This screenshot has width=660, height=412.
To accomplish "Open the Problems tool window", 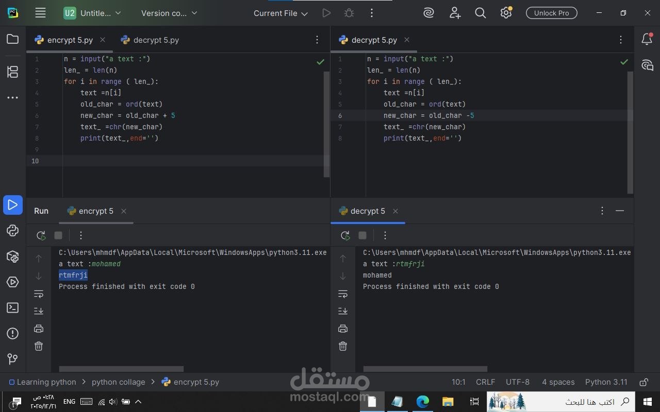I will point(12,333).
